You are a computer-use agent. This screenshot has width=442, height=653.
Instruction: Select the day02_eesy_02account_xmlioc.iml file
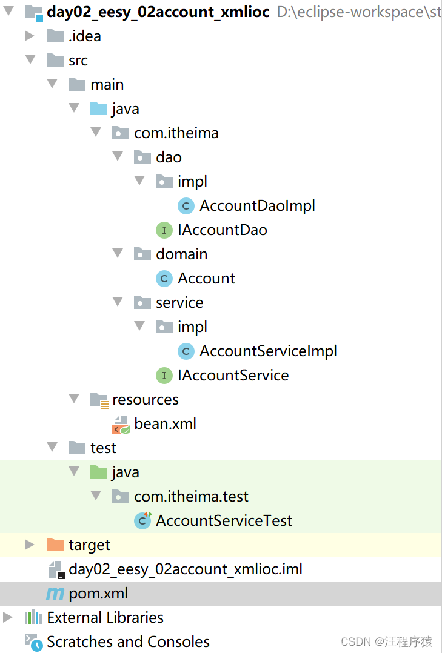(185, 569)
